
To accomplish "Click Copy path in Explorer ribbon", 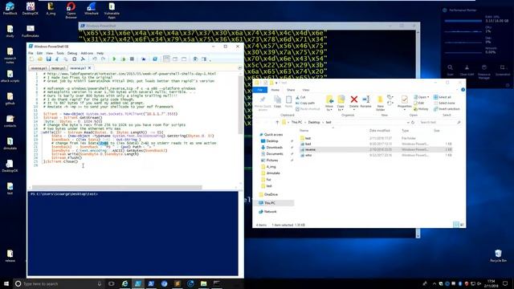I will (305, 103).
